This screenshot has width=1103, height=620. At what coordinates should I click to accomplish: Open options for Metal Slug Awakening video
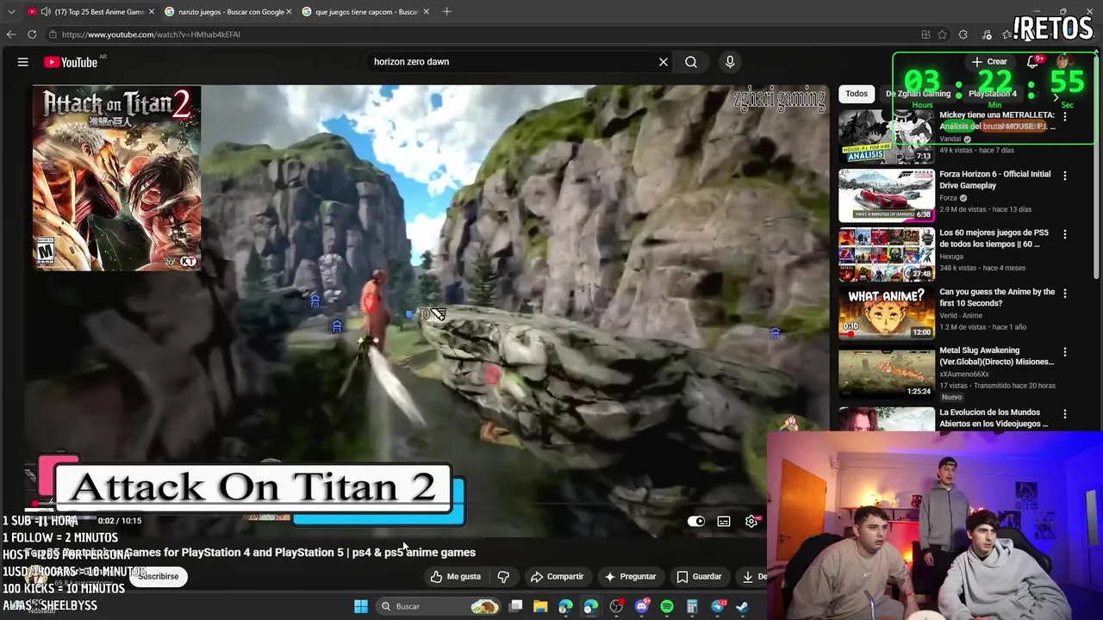(x=1065, y=352)
